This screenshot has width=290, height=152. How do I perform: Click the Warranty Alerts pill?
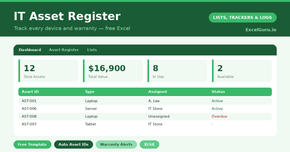click(116, 144)
